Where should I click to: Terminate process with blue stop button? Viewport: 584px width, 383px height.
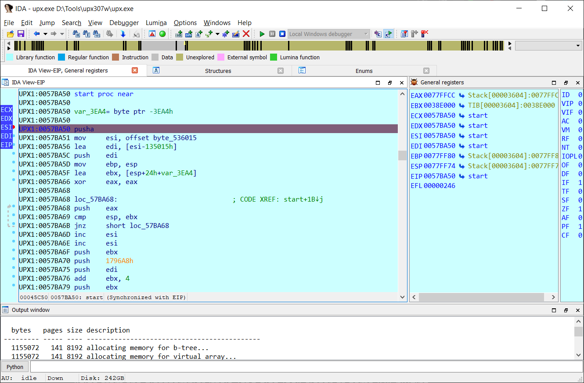pos(282,34)
